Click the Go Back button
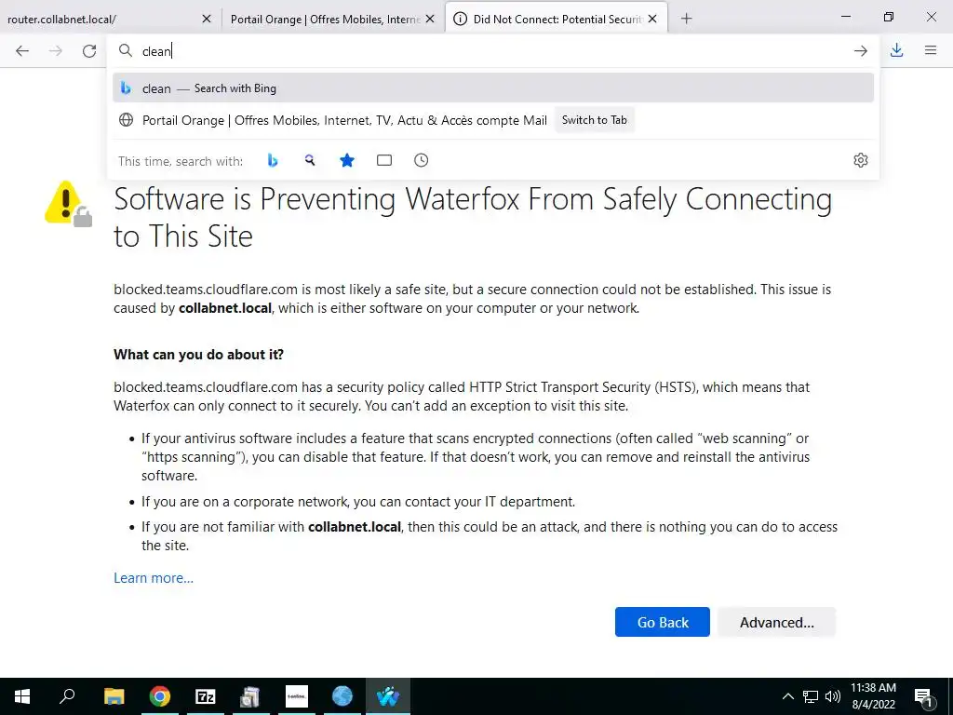The image size is (953, 715). pyautogui.click(x=663, y=622)
